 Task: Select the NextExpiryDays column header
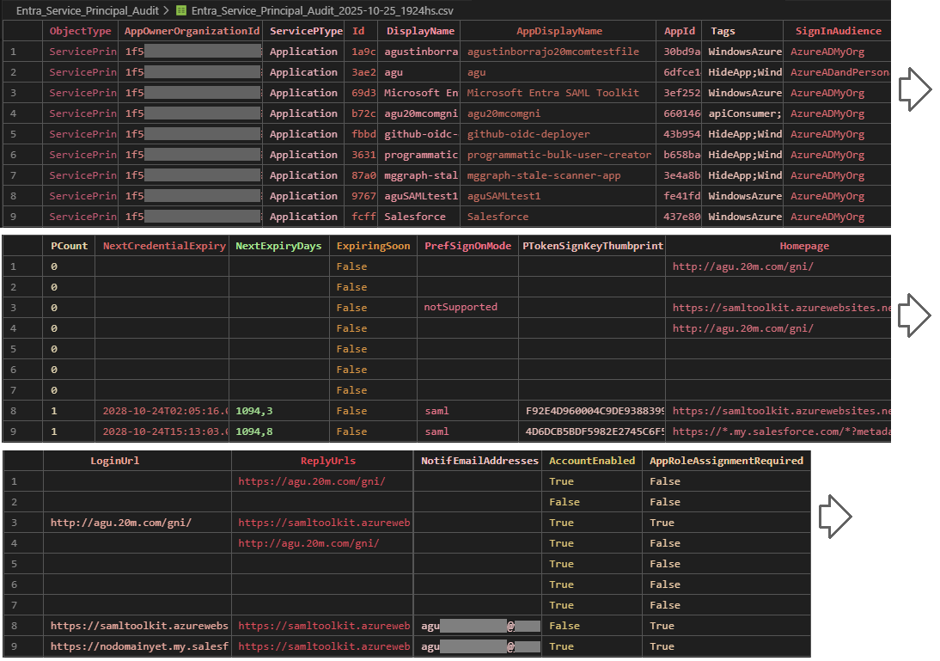[278, 246]
